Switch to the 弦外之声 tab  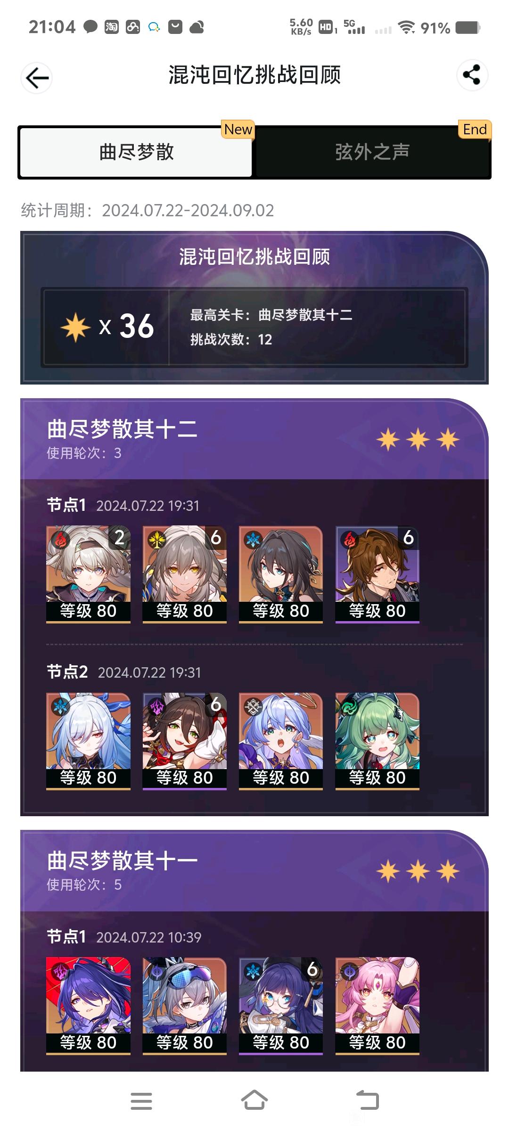372,152
